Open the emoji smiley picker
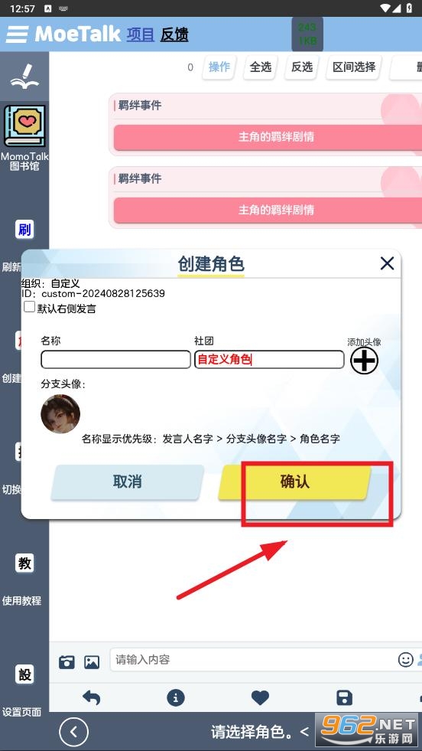 tap(405, 660)
